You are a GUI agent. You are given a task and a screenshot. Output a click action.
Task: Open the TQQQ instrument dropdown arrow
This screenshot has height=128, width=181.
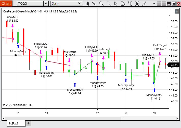(46, 3)
